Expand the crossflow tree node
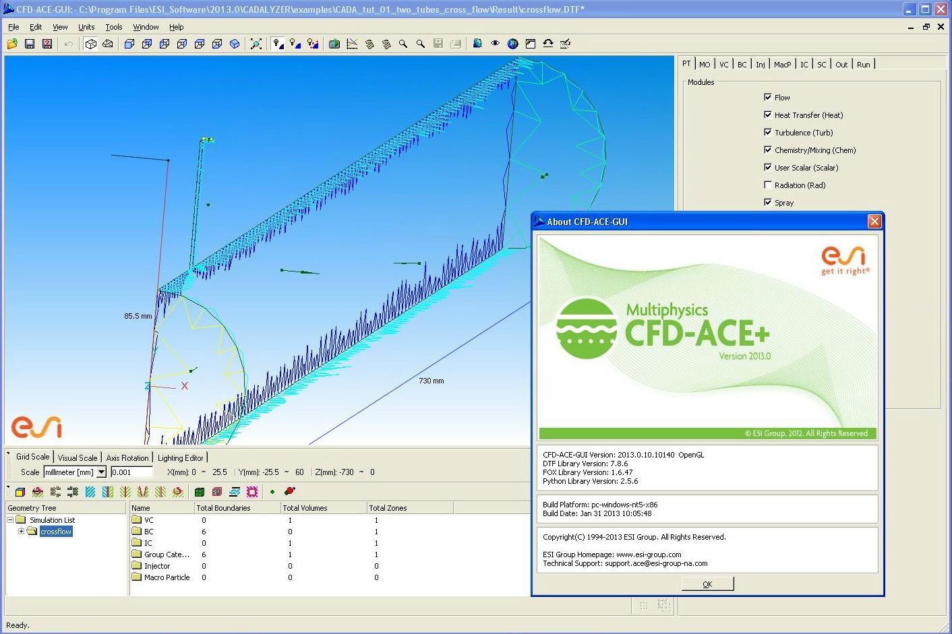952x634 pixels. 21,532
